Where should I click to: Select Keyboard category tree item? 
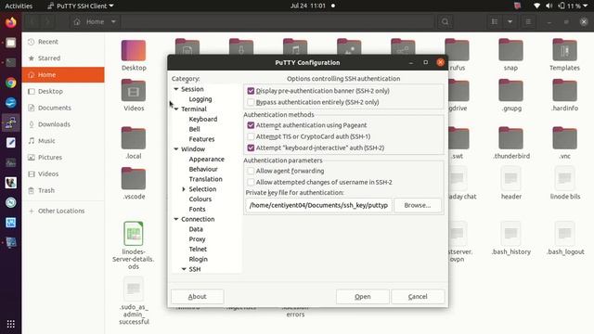point(203,120)
